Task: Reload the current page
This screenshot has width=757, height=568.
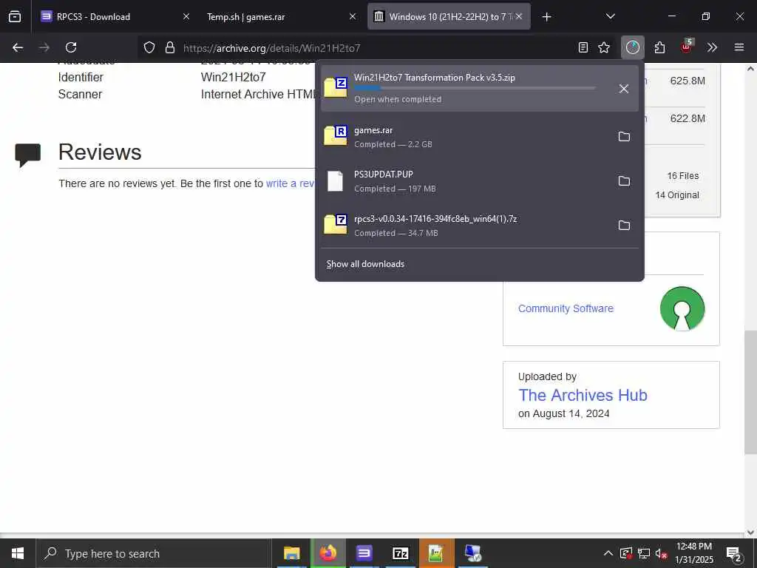Action: [x=71, y=47]
